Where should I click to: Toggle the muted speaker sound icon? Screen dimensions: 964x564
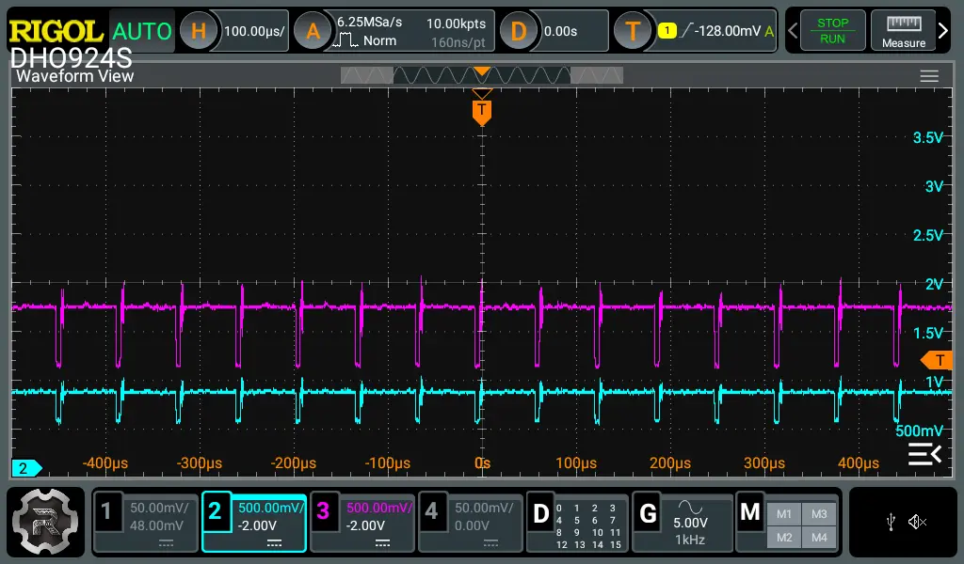click(x=917, y=523)
